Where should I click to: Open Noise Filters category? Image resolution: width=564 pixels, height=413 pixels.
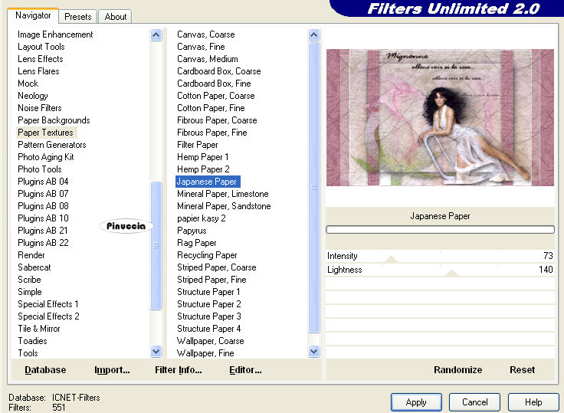tap(40, 108)
